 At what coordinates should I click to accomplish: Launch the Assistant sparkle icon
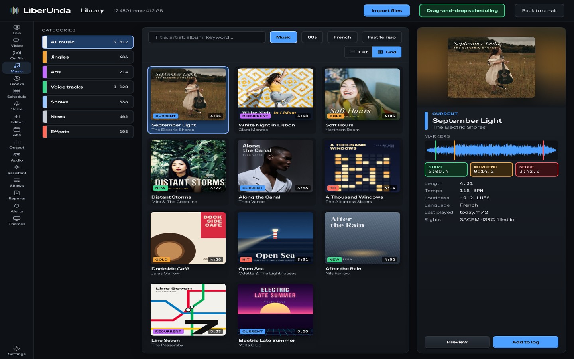tap(17, 170)
